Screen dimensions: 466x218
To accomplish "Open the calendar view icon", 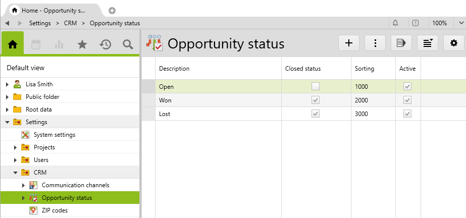I will [x=36, y=44].
